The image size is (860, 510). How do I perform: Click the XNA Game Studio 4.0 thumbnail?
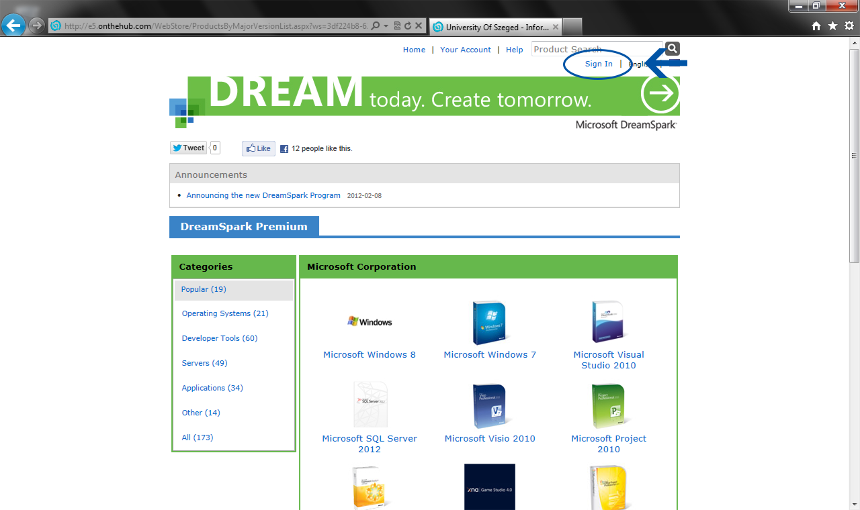point(490,487)
